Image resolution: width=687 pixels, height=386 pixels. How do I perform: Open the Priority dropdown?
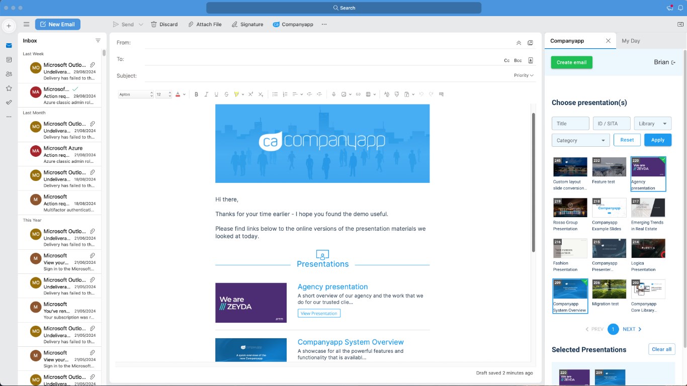point(524,75)
